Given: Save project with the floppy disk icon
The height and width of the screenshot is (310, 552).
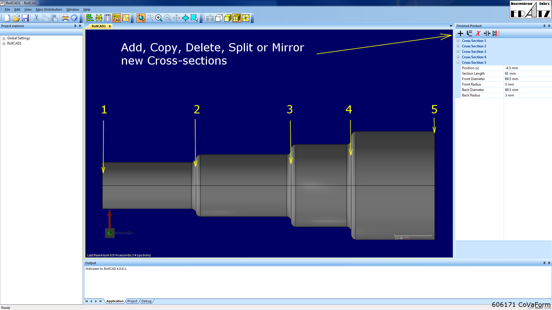Looking at the screenshot, I should [x=25, y=18].
